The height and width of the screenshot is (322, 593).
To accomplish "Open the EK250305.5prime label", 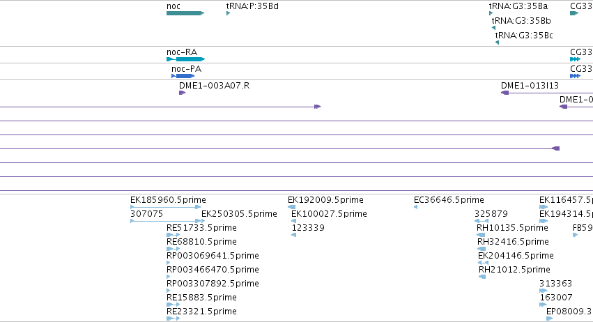I will pyautogui.click(x=239, y=214).
